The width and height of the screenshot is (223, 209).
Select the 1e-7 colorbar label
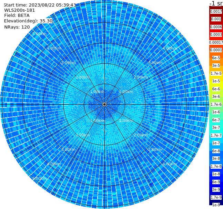coord(216,143)
